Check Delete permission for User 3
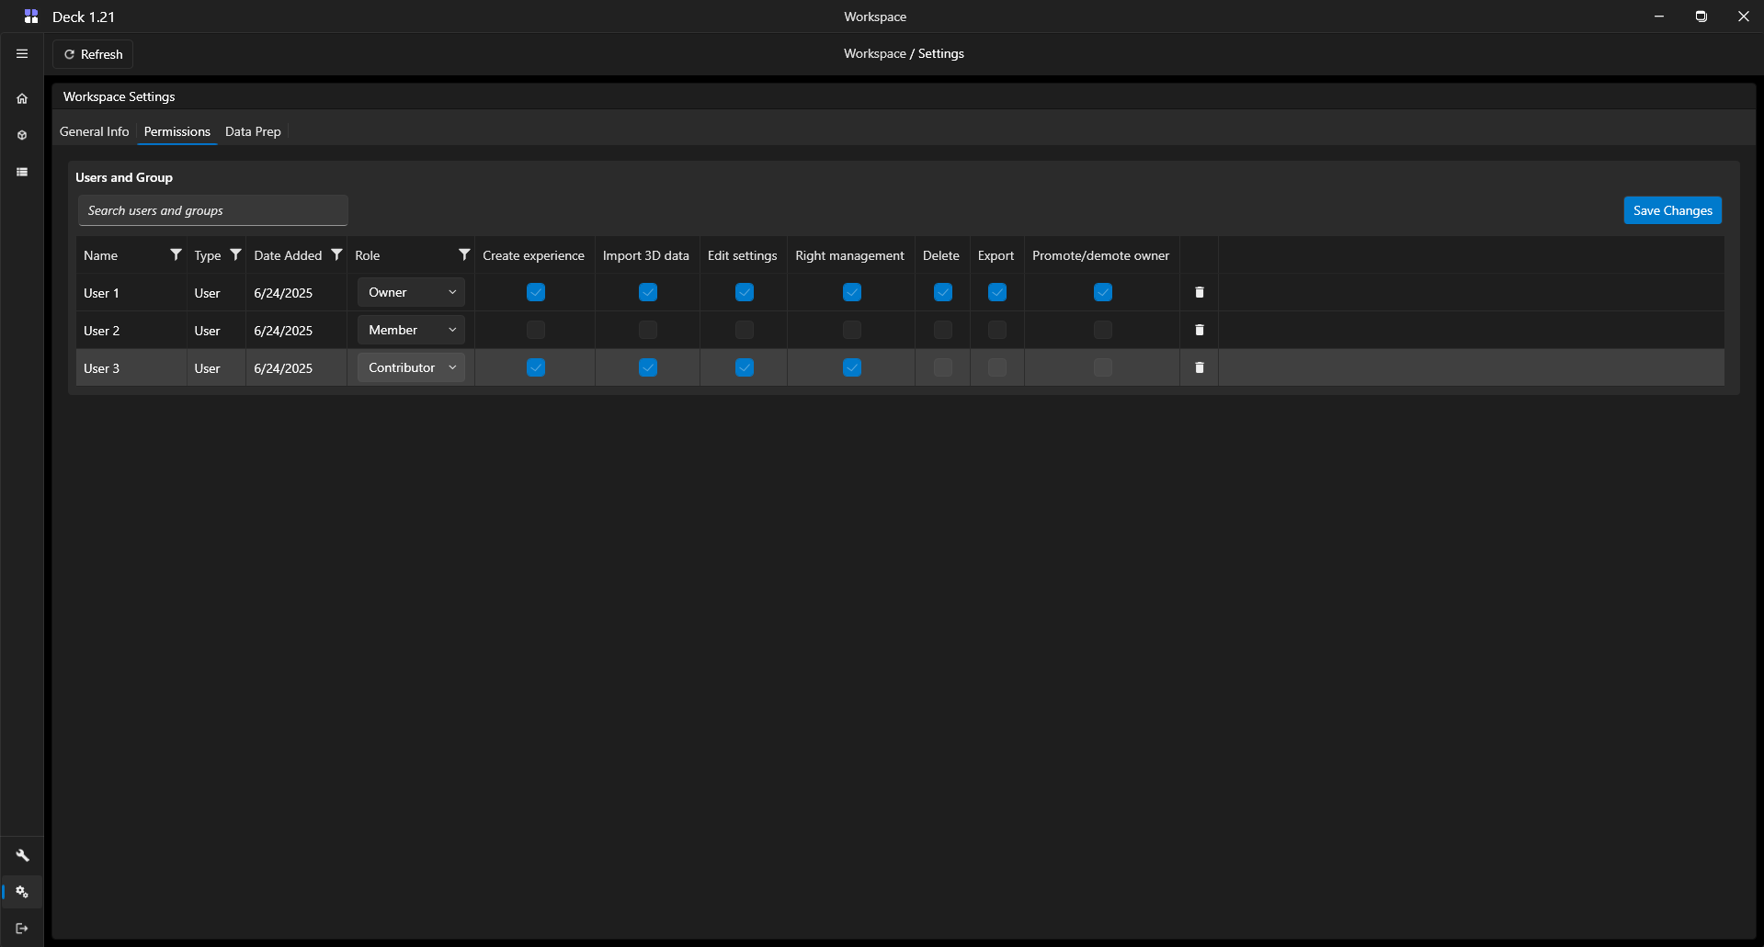The image size is (1764, 947). 942,367
